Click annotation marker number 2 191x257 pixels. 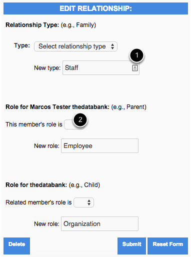[80, 119]
